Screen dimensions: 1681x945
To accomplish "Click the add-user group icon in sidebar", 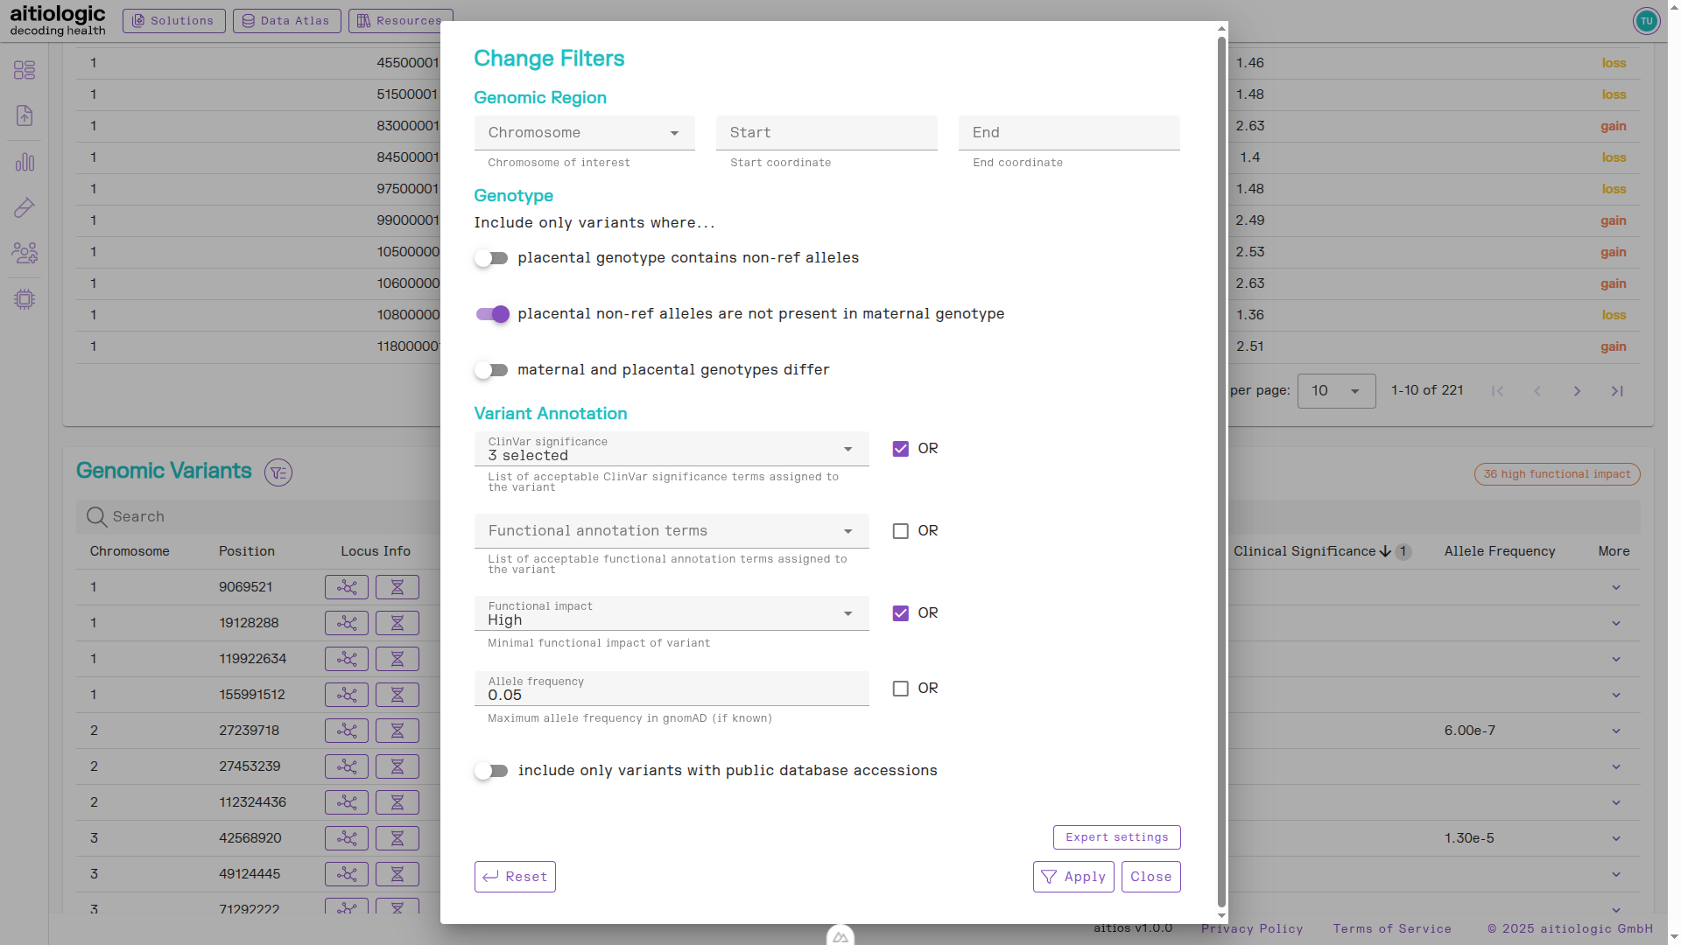I will coord(25,253).
